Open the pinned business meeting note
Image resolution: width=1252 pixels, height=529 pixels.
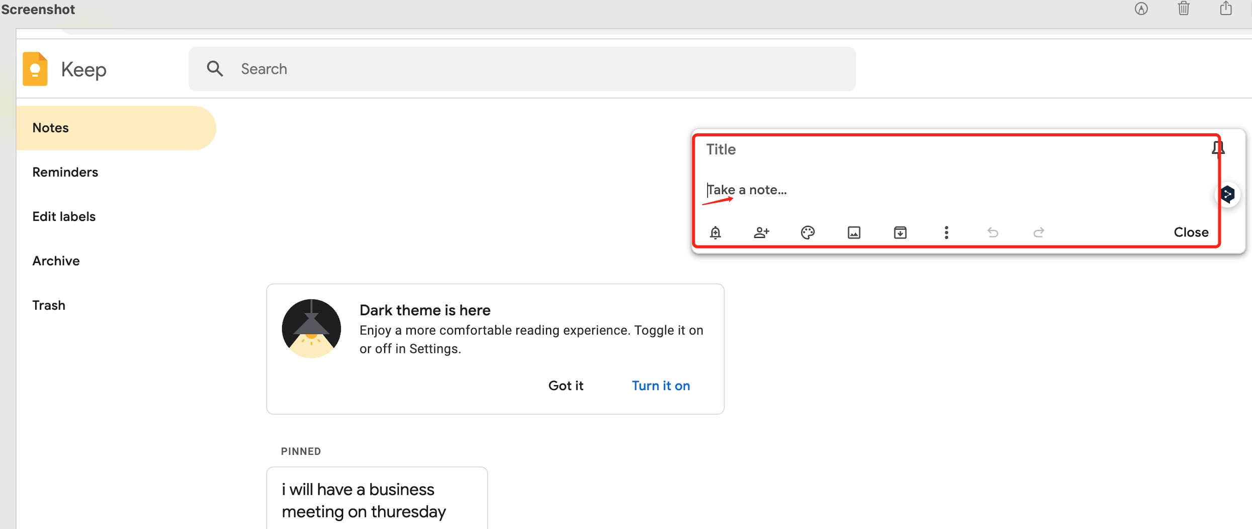pos(377,499)
